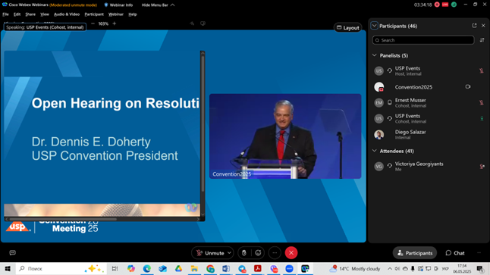Click the shared content horizontal scrollbar
Image resolution: width=490 pixels, height=275 pixels.
pos(62,219)
